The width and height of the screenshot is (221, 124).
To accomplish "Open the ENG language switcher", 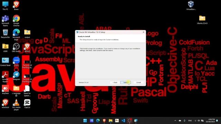I will pos(190,121).
